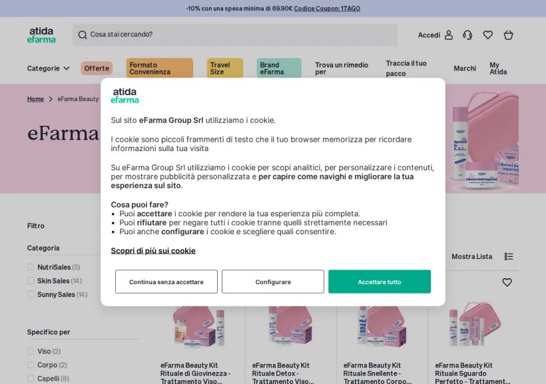Click the Home breadcrumb link
546x384 pixels.
tap(35, 99)
